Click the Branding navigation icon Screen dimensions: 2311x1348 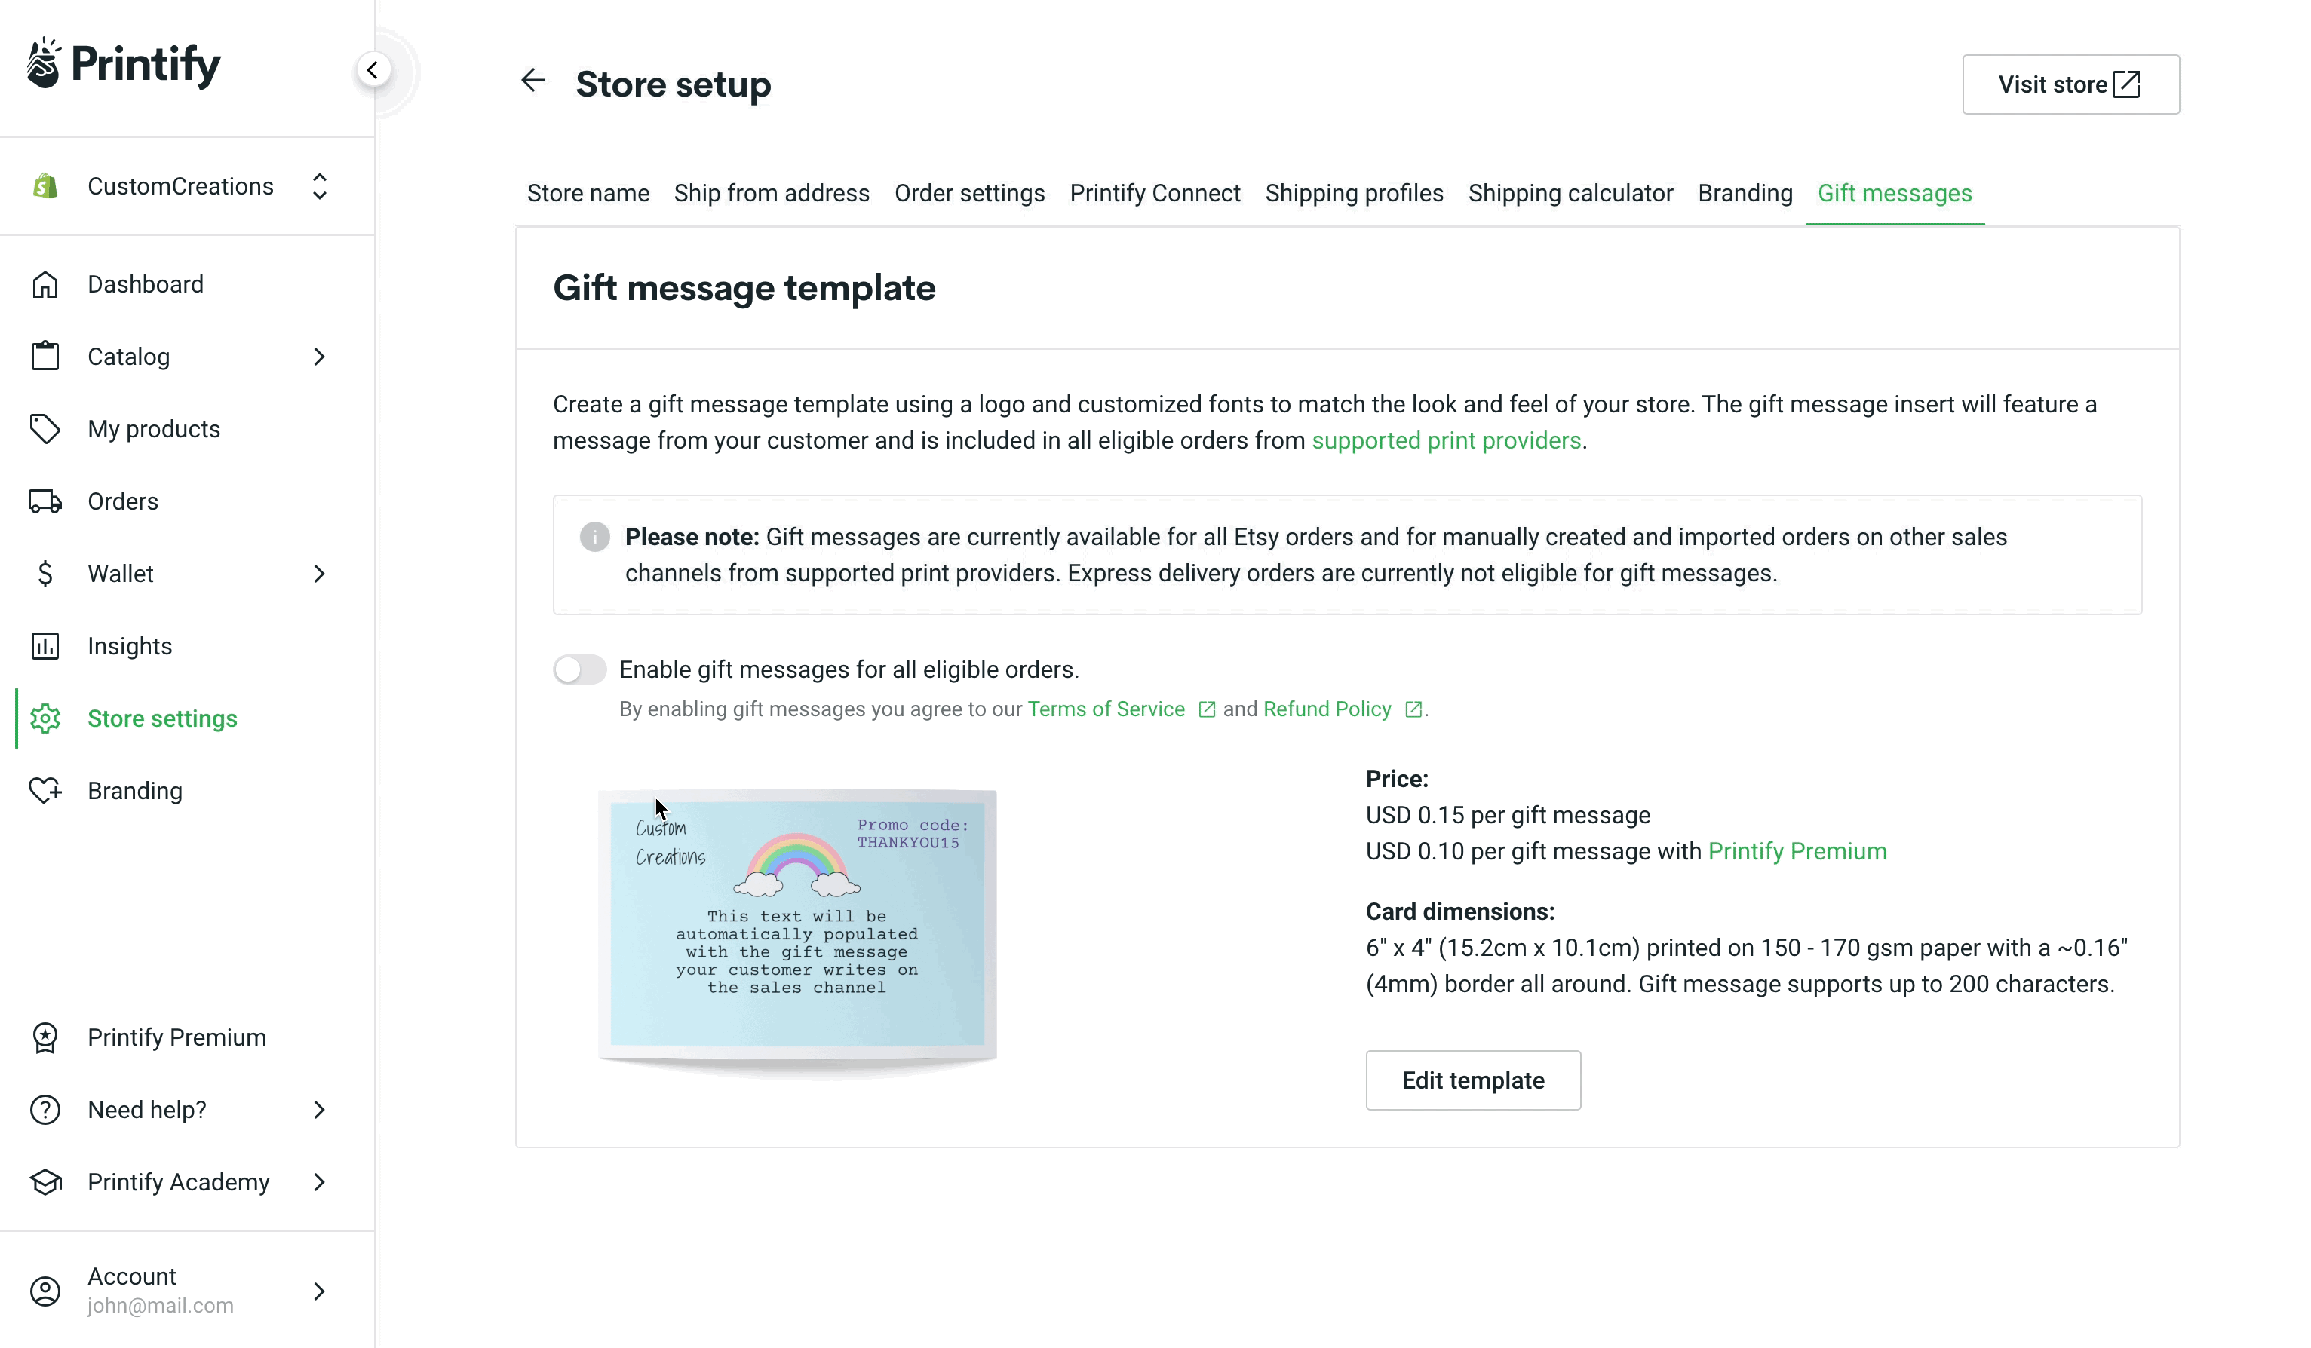pyautogui.click(x=43, y=791)
